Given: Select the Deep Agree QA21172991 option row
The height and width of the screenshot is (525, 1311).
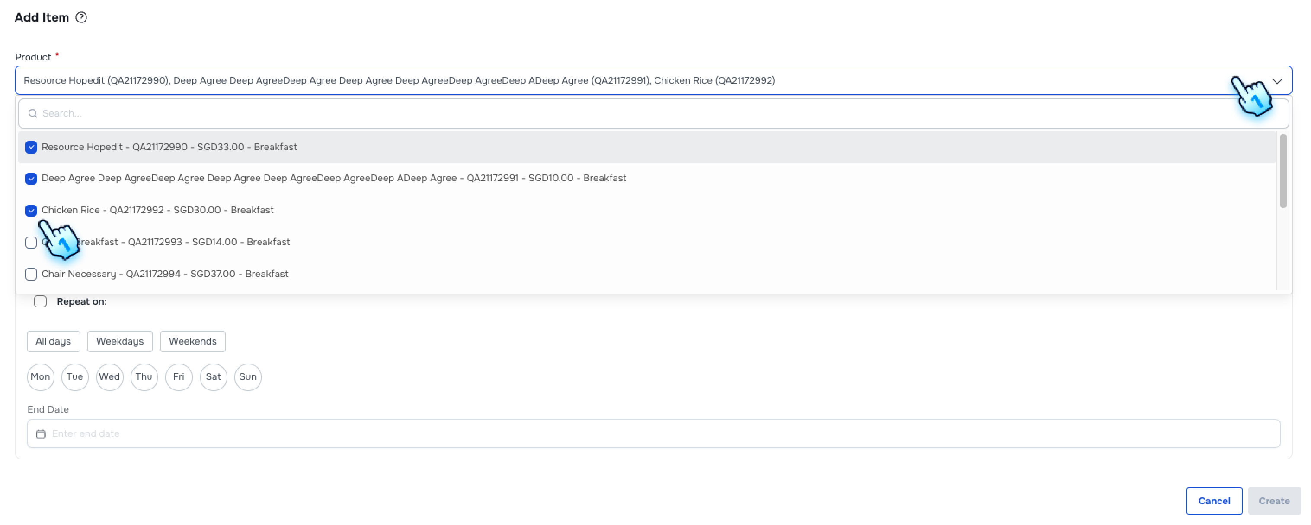Looking at the screenshot, I should [x=333, y=178].
